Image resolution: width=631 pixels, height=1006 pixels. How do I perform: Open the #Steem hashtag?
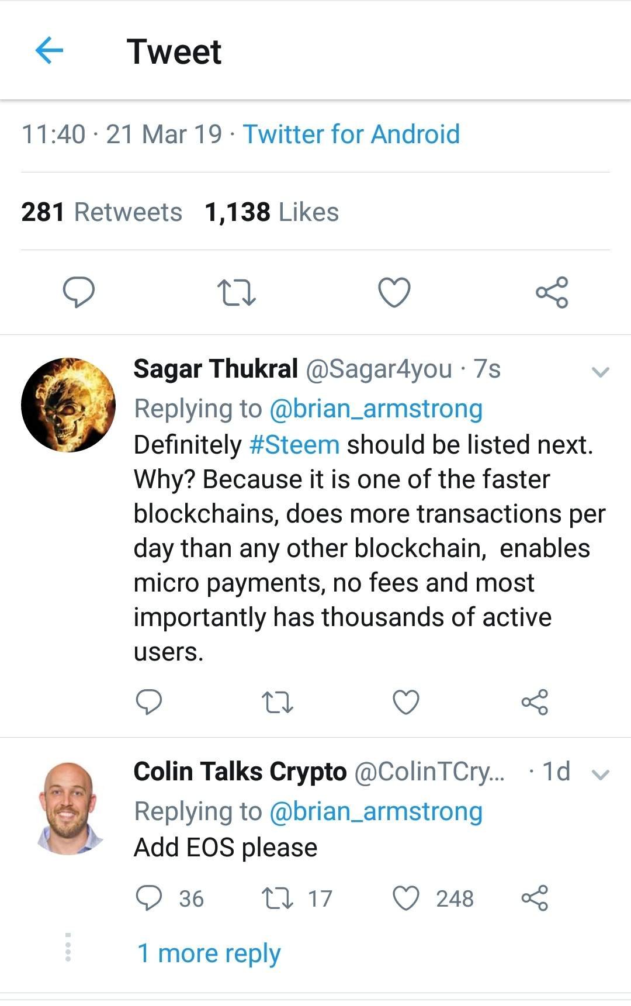click(x=294, y=445)
